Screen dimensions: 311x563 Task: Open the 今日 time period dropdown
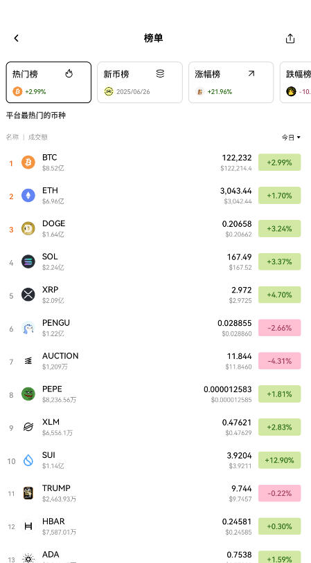pos(291,137)
